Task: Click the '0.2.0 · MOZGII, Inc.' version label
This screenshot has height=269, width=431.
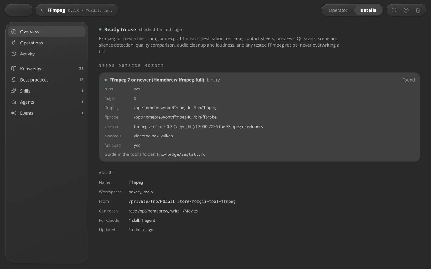Action: (90, 10)
